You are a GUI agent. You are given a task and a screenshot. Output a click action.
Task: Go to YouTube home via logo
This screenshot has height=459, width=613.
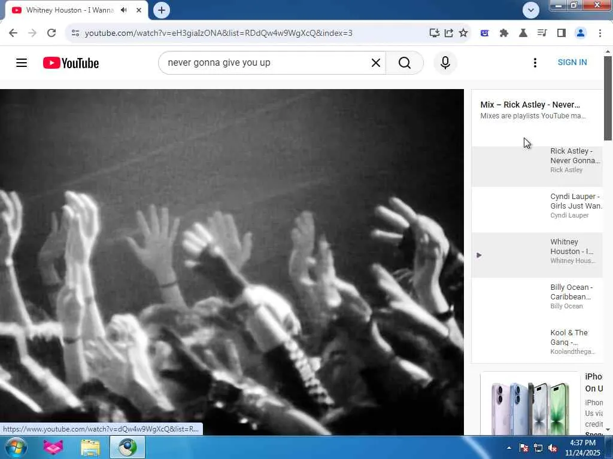coord(71,63)
